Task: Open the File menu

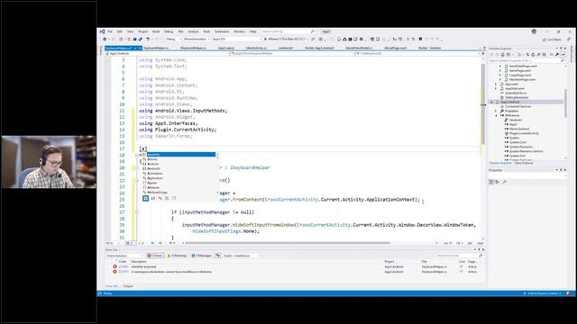Action: [110, 31]
